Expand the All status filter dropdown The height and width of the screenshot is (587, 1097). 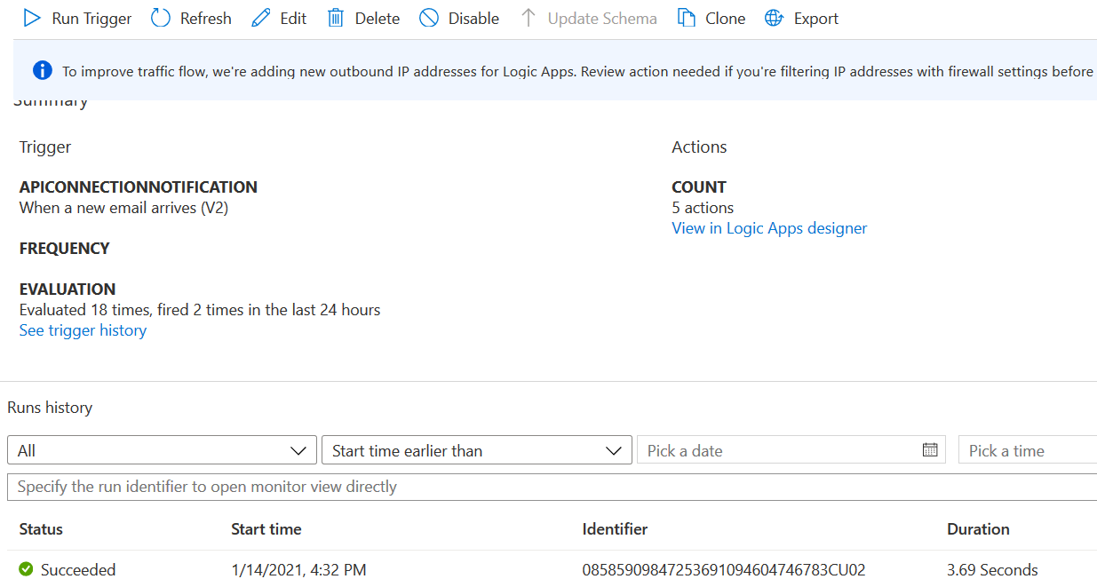(x=162, y=450)
